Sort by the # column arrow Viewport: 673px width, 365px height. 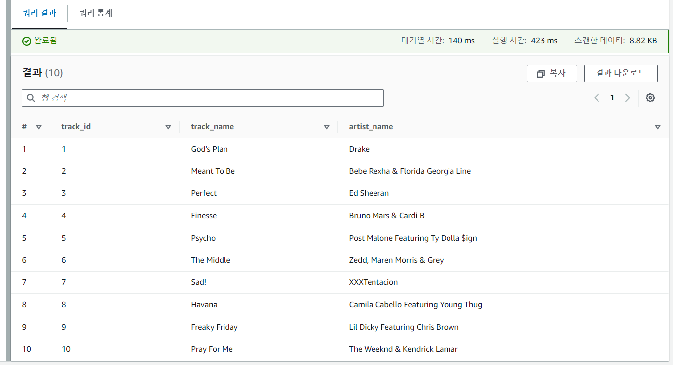(39, 127)
